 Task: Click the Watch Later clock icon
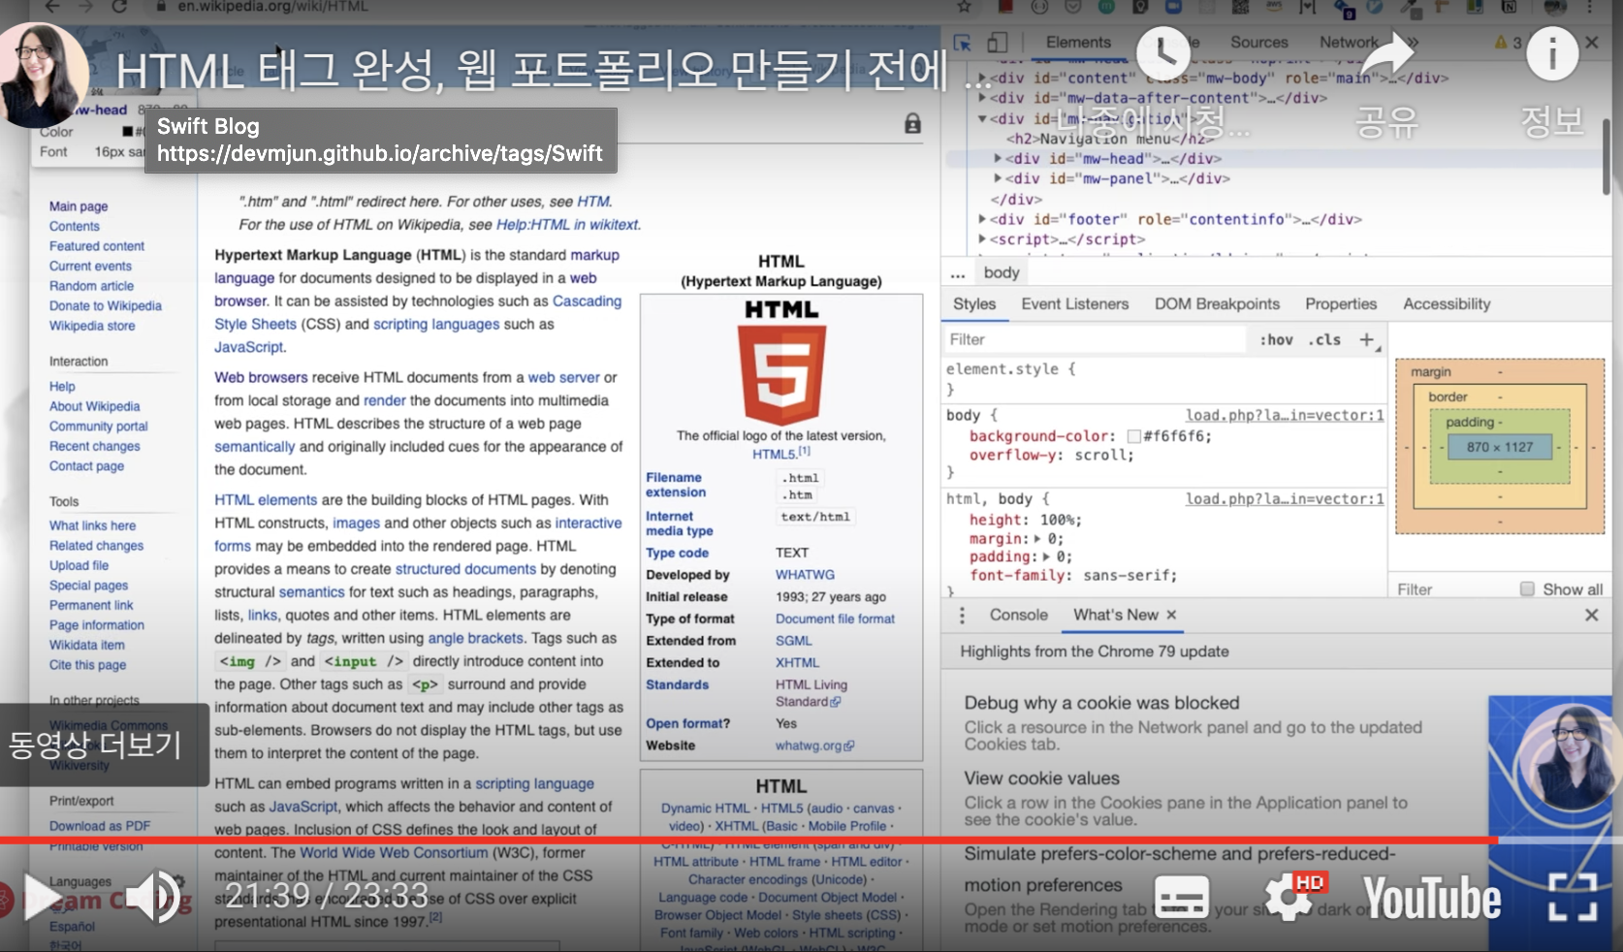pos(1162,52)
